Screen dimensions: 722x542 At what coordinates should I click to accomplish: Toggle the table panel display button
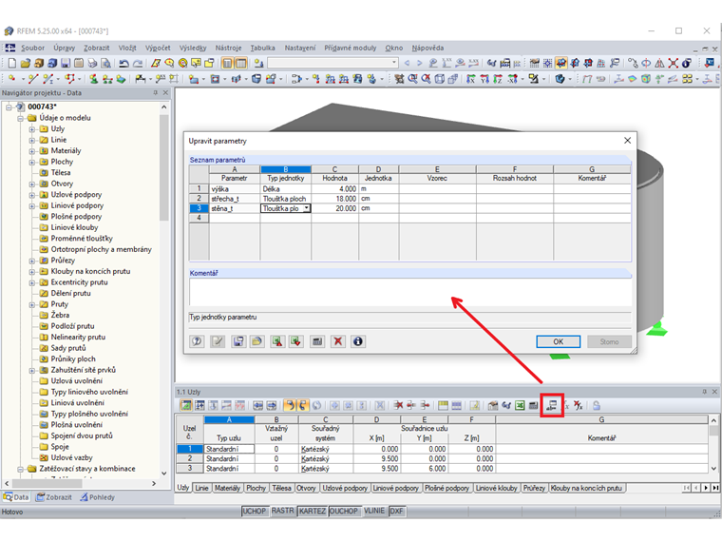[x=240, y=63]
